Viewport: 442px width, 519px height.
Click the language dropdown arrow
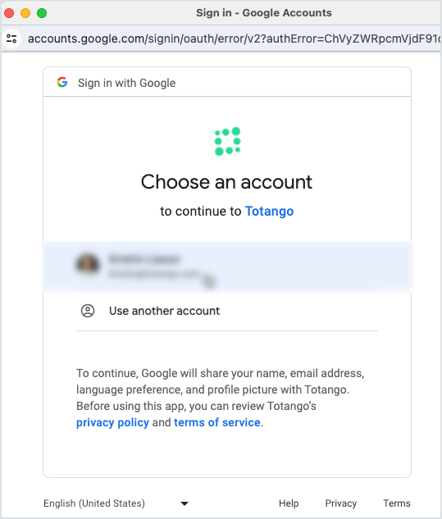185,503
